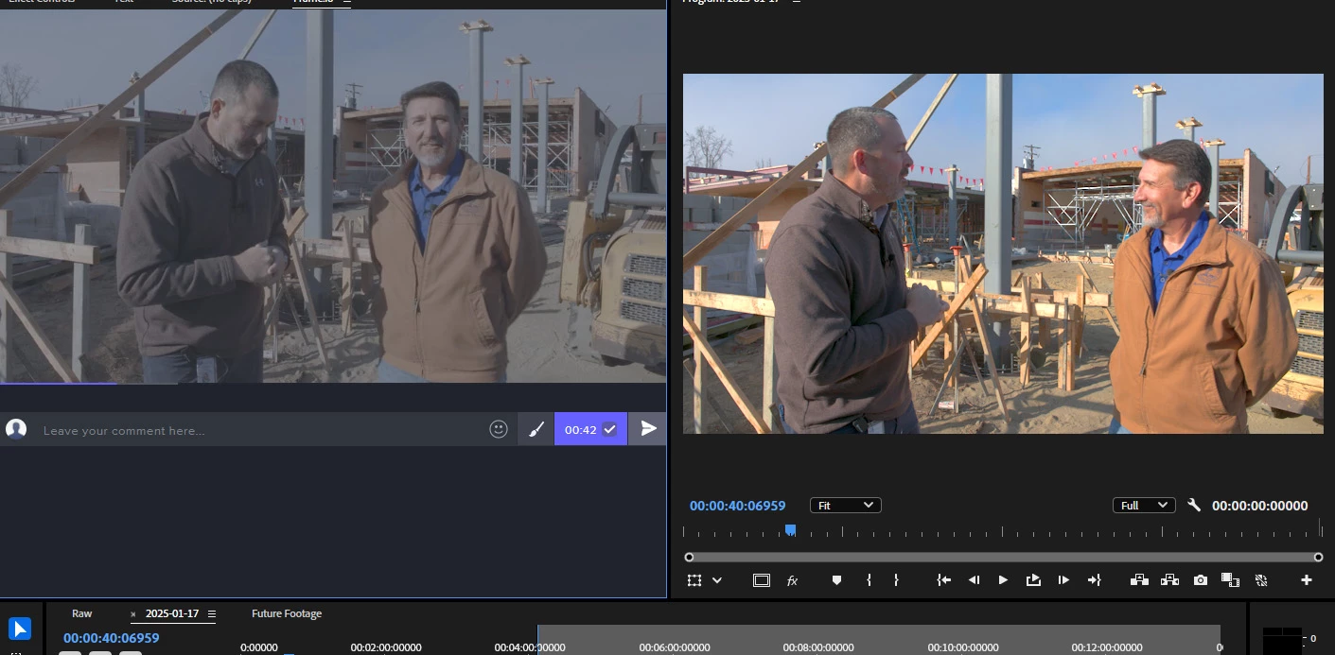Toggle loop playback button

(1033, 580)
